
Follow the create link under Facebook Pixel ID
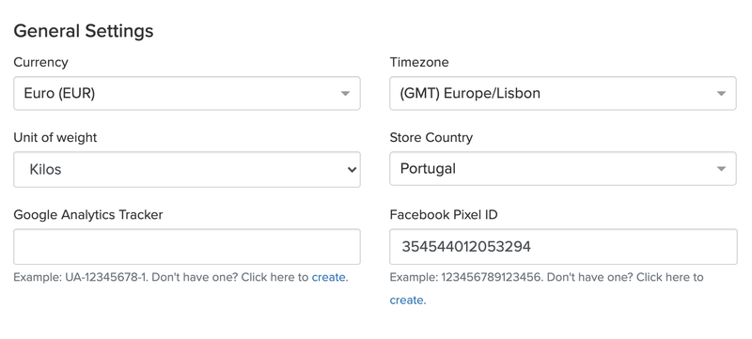click(406, 300)
